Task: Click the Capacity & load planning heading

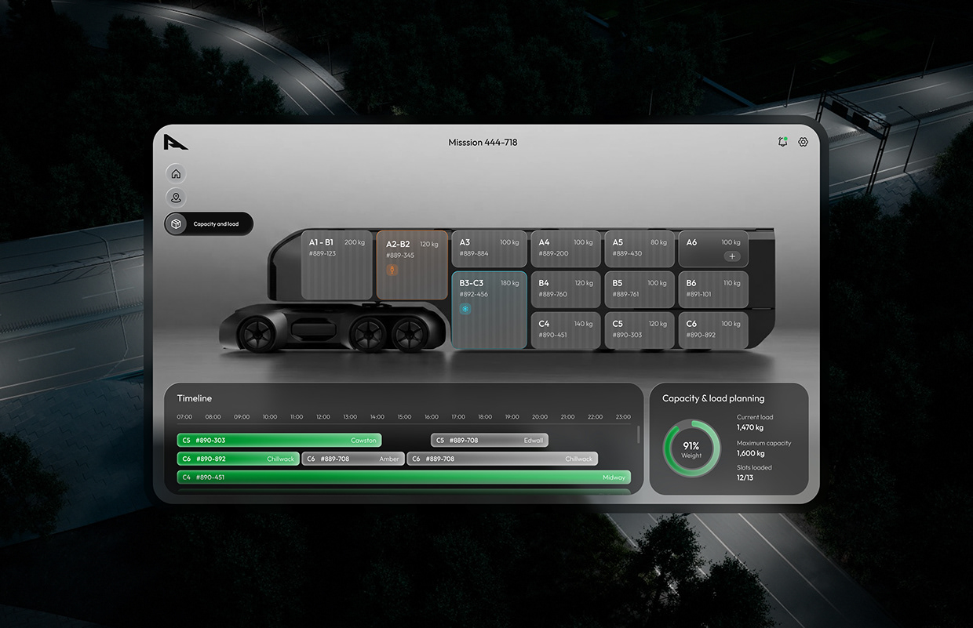Action: pos(713,398)
